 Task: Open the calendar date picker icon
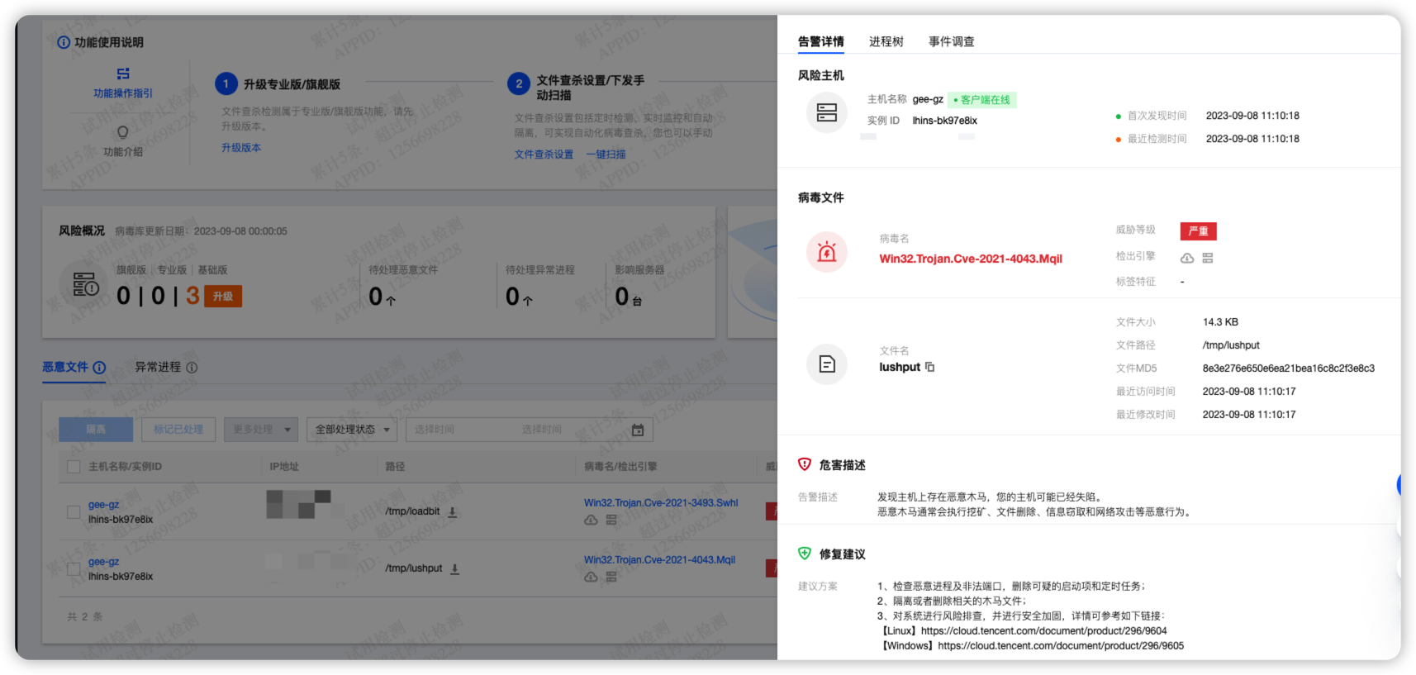(x=638, y=430)
